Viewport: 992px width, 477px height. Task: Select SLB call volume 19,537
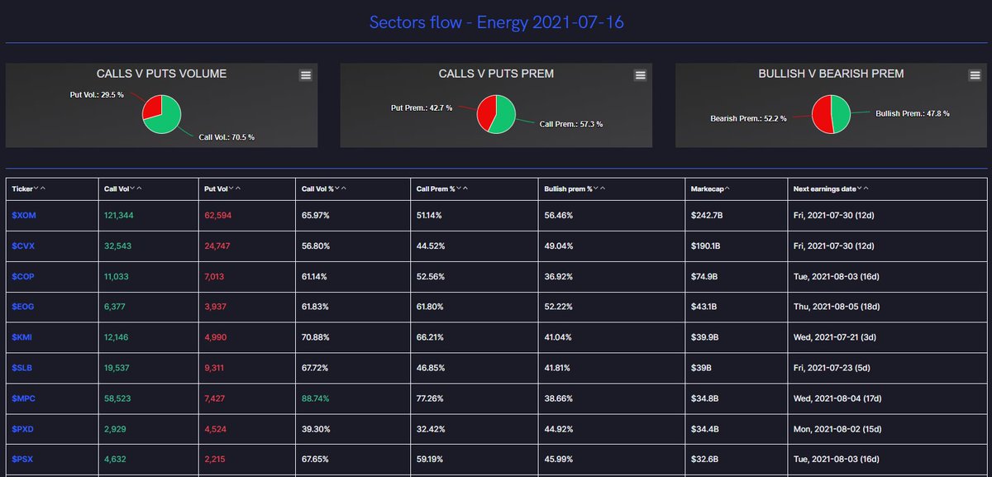pos(118,368)
